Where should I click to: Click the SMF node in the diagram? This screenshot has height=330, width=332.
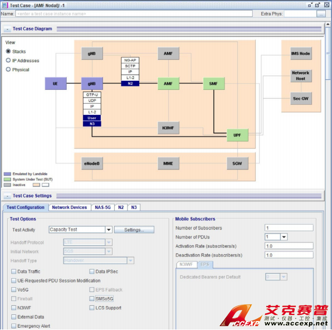coord(214,84)
